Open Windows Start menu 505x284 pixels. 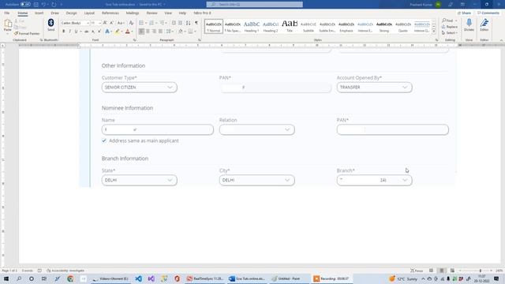[x=6, y=278]
